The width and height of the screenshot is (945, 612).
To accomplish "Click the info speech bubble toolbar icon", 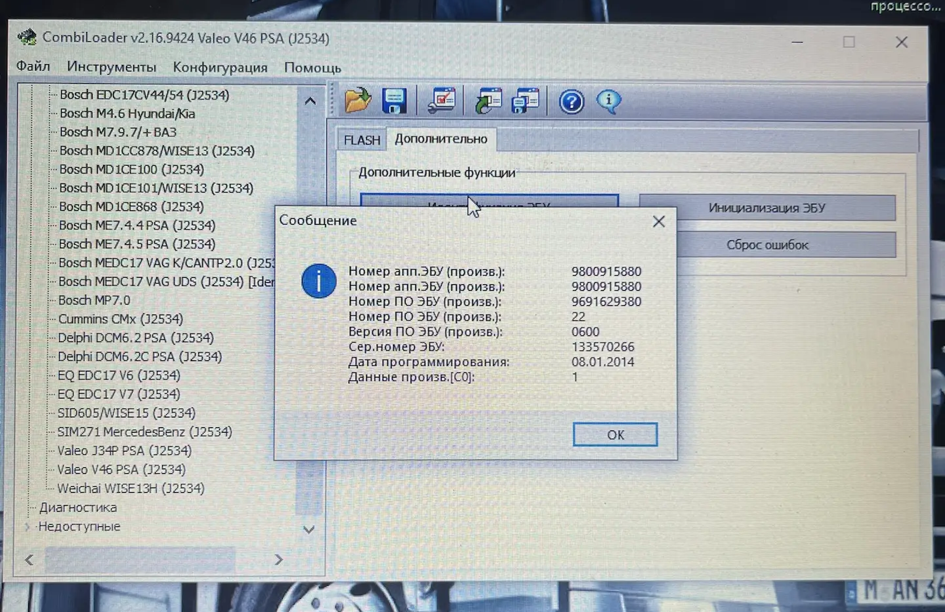I will click(x=608, y=101).
